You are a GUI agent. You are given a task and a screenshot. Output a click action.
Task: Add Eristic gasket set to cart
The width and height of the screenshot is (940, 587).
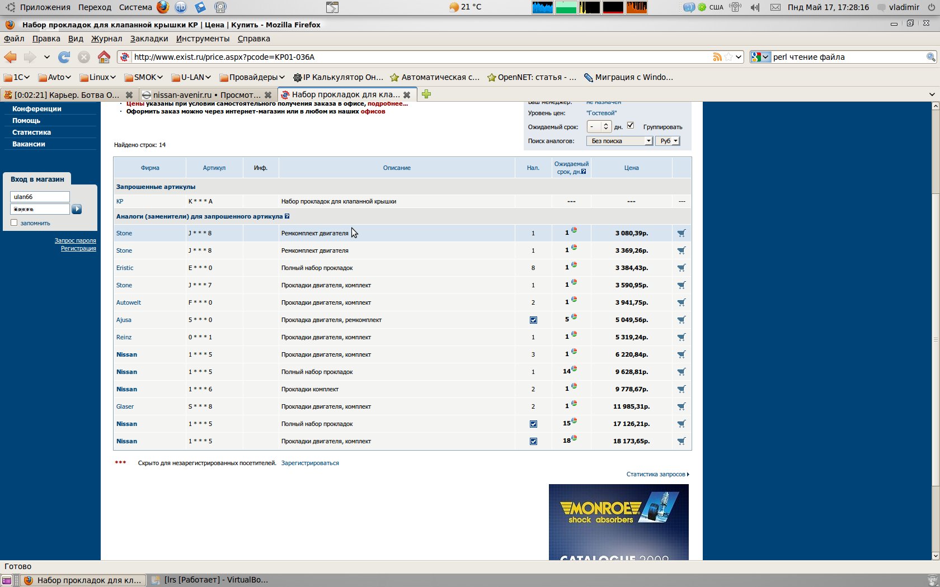681,268
